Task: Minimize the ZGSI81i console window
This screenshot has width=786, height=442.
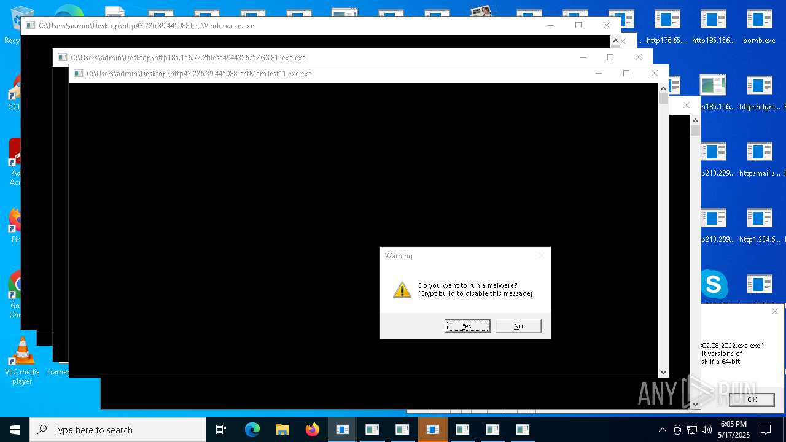Action: 583,57
